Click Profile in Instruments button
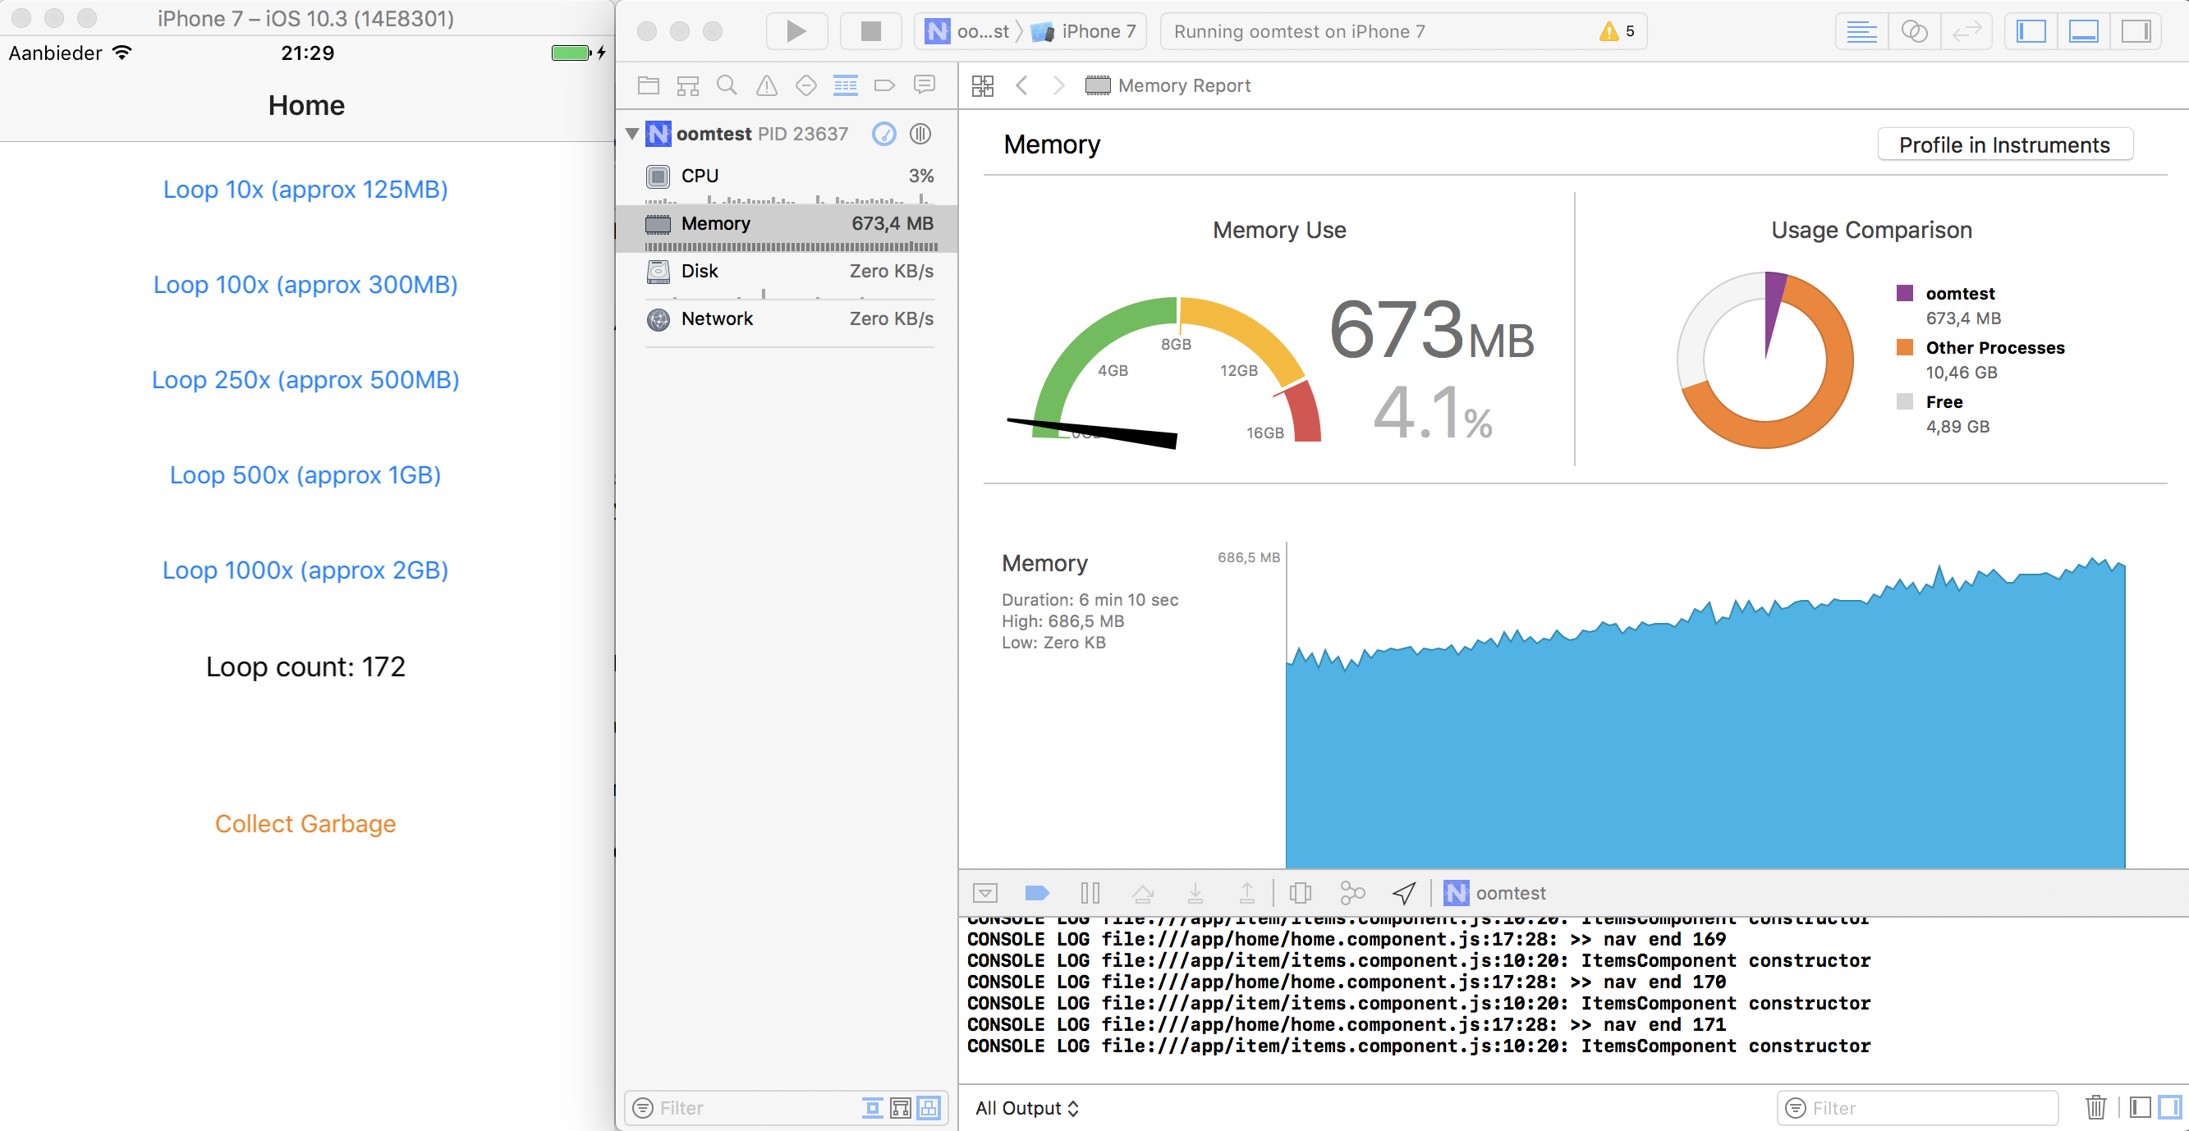 click(x=2003, y=145)
